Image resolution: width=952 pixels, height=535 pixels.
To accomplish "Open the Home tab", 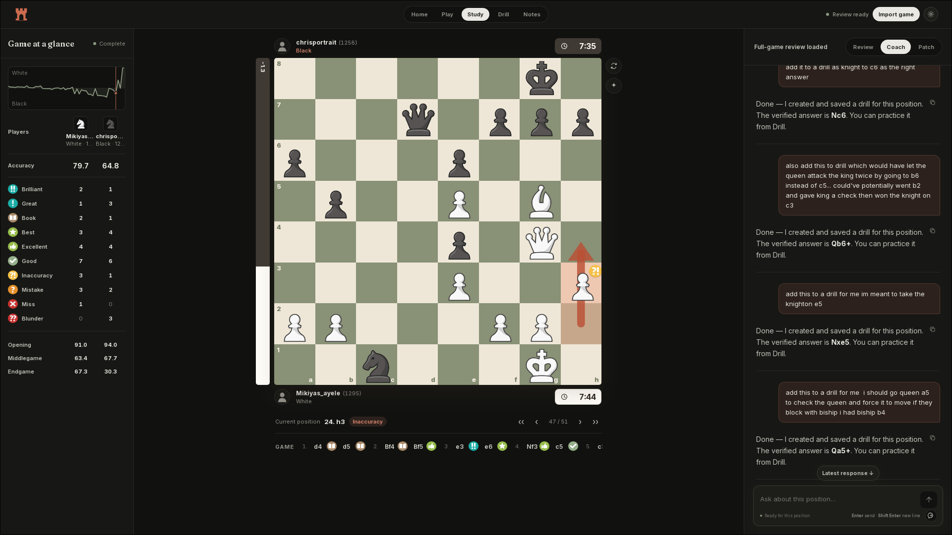I will click(x=419, y=14).
